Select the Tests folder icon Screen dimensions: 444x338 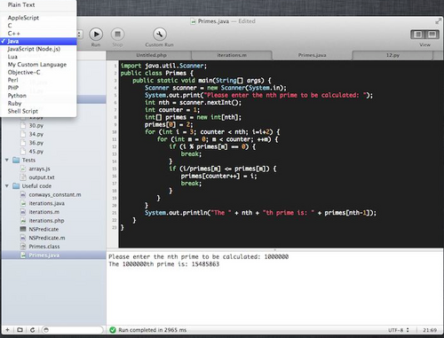(16, 160)
